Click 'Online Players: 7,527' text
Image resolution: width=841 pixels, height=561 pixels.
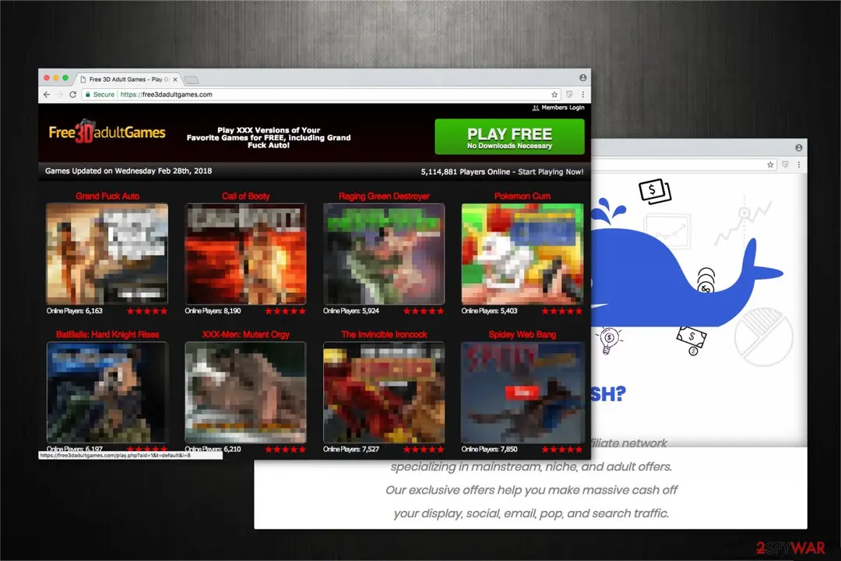(x=351, y=450)
